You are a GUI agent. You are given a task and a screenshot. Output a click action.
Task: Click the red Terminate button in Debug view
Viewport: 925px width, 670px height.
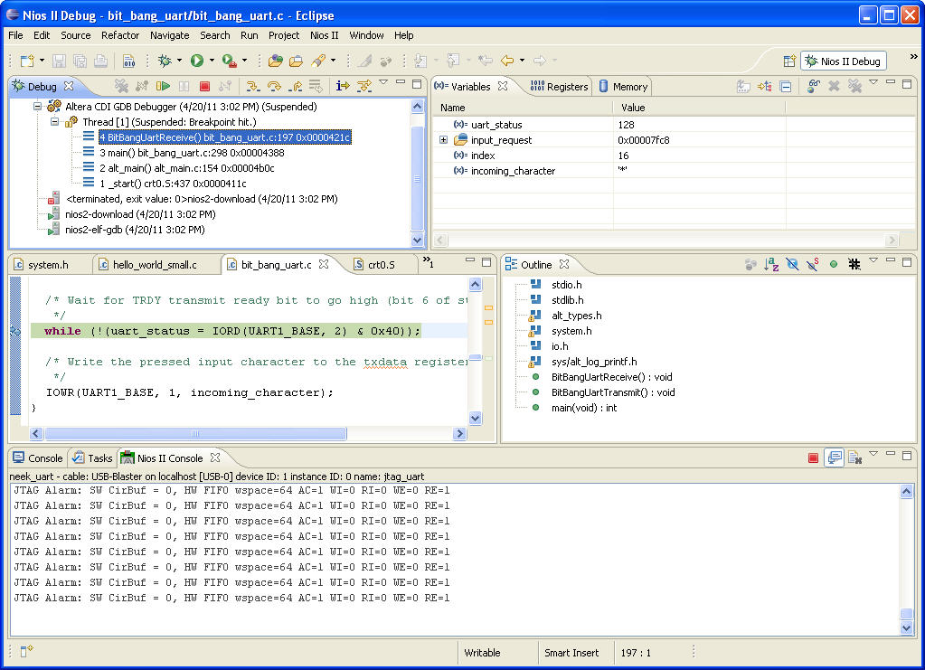(x=204, y=87)
